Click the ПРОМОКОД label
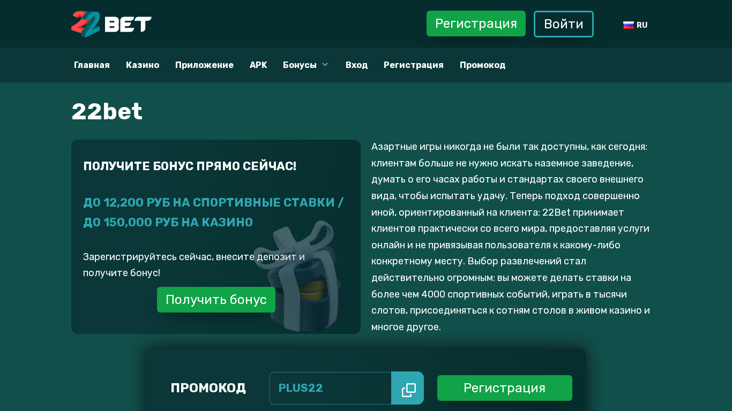This screenshot has width=732, height=411. click(x=208, y=388)
